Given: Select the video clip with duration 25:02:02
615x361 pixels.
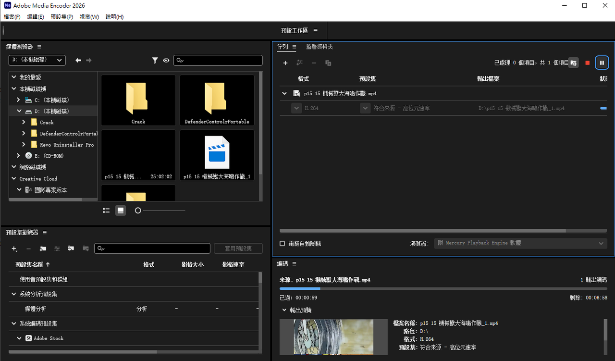Looking at the screenshot, I should [x=138, y=155].
